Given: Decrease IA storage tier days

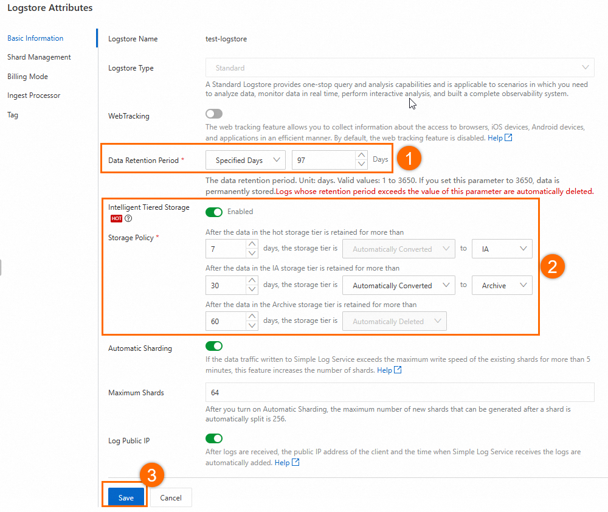Looking at the screenshot, I should click(x=252, y=289).
